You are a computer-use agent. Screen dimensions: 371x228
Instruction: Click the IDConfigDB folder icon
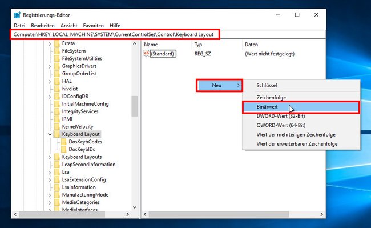tap(57, 97)
